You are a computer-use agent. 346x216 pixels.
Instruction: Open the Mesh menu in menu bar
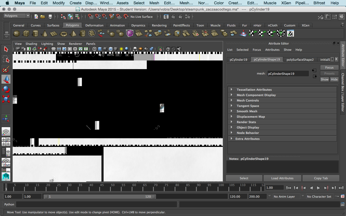pos(154,3)
